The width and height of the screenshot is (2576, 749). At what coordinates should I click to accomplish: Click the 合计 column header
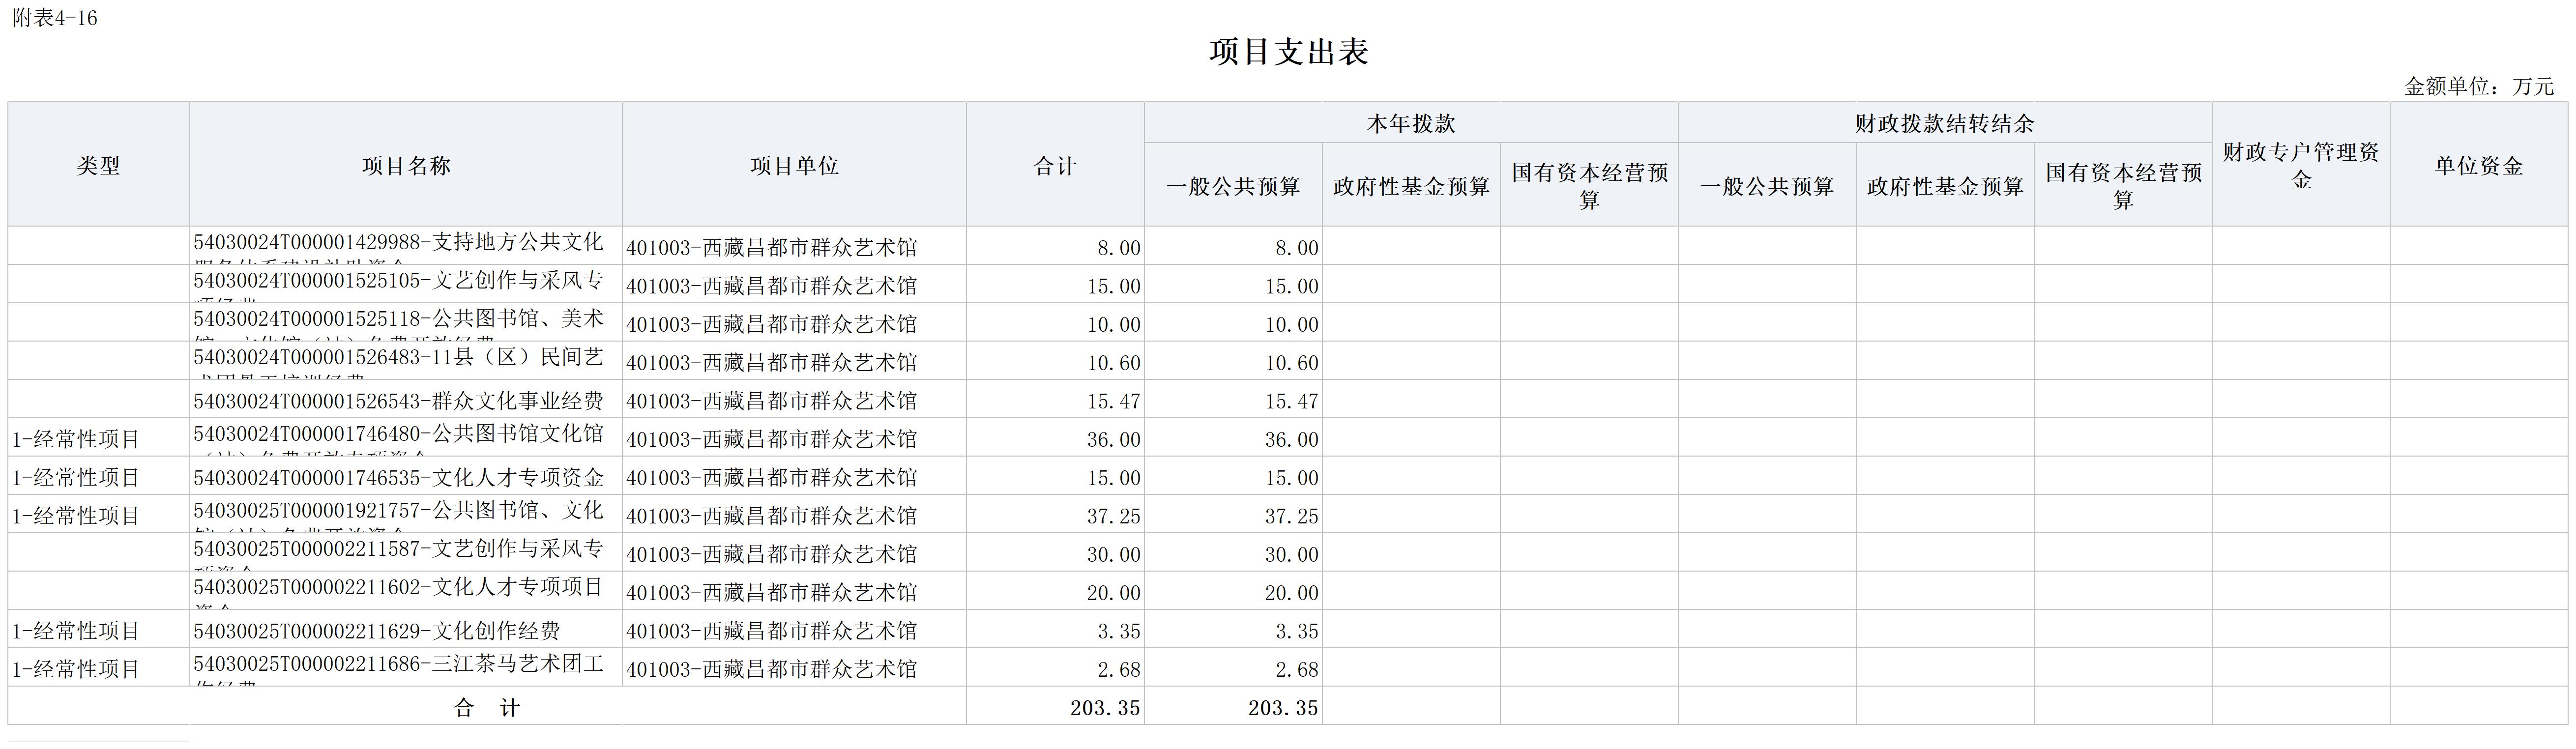[1055, 166]
